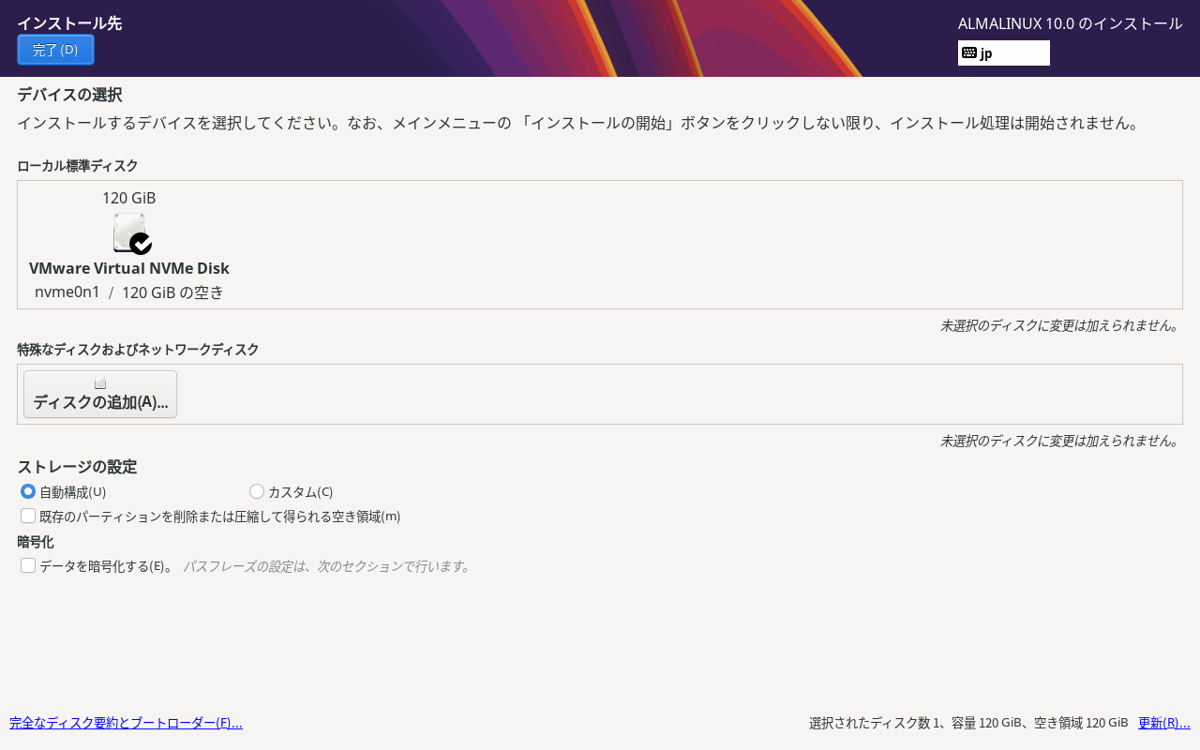Click the 120 GiB size label above the disk
Image resolution: width=1200 pixels, height=750 pixels.
click(x=129, y=198)
